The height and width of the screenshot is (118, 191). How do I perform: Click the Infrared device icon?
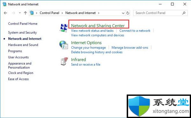pyautogui.click(x=64, y=62)
